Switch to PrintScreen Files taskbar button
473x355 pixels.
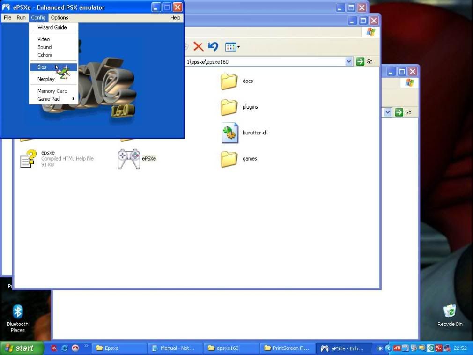(288, 348)
